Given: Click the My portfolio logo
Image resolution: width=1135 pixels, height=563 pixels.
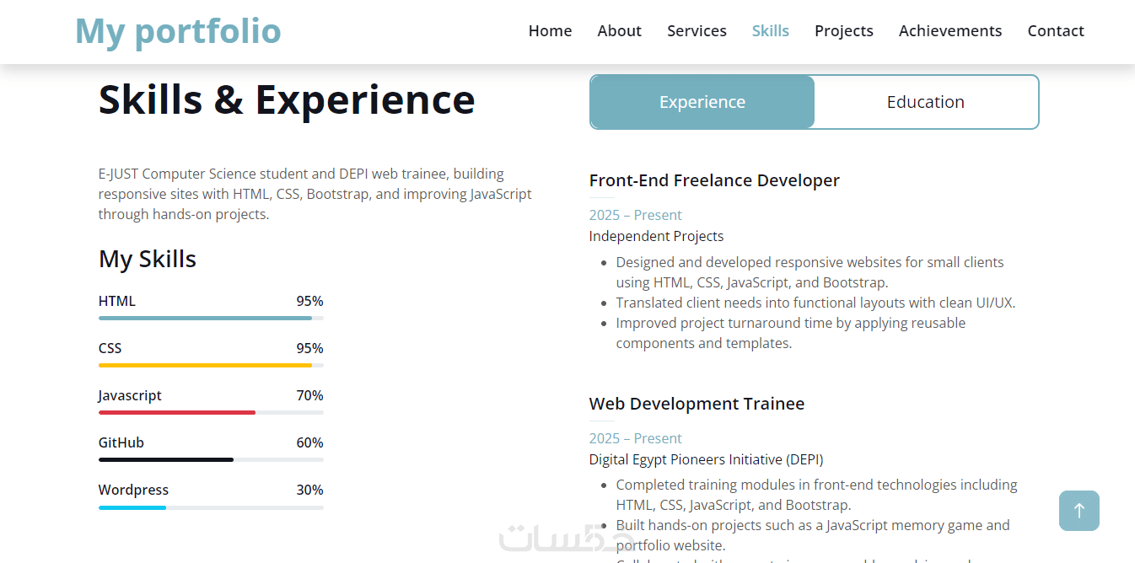Looking at the screenshot, I should [x=178, y=31].
